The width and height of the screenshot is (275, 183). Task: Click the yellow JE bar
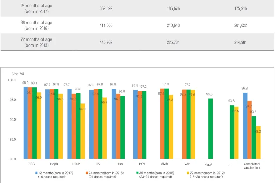(x=236, y=133)
